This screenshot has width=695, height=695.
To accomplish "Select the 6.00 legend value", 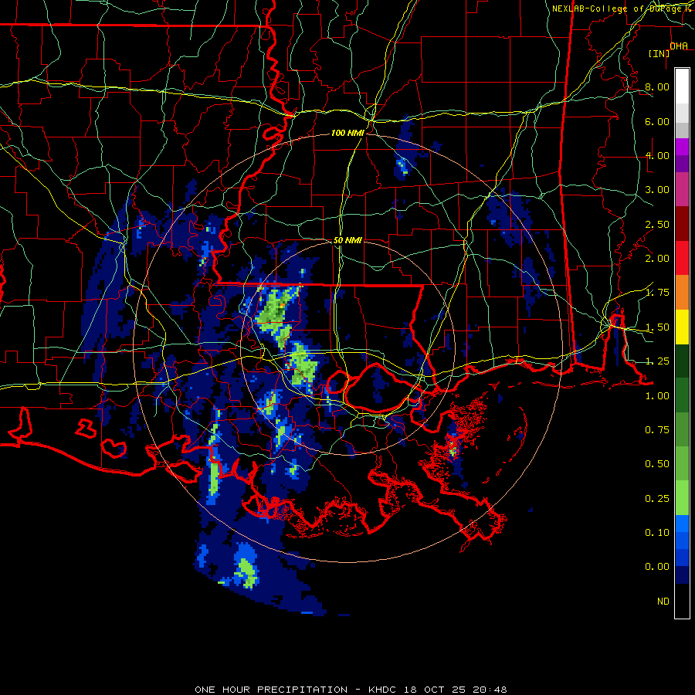I will coord(657,121).
